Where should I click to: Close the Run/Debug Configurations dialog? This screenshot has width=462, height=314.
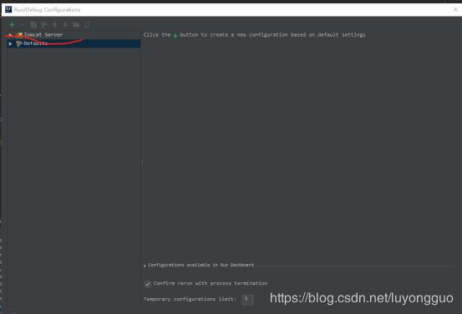(x=455, y=10)
